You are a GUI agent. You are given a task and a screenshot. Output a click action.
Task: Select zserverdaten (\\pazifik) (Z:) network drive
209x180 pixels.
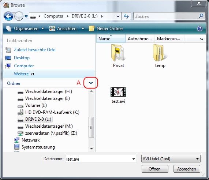(51, 133)
